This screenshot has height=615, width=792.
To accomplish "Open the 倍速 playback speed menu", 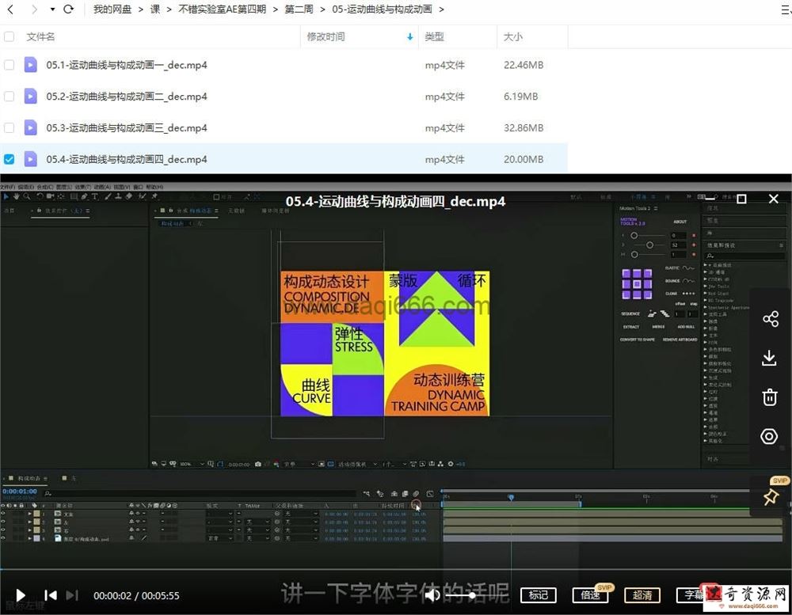I will (x=590, y=595).
